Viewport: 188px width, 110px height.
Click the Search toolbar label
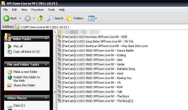[59, 18]
